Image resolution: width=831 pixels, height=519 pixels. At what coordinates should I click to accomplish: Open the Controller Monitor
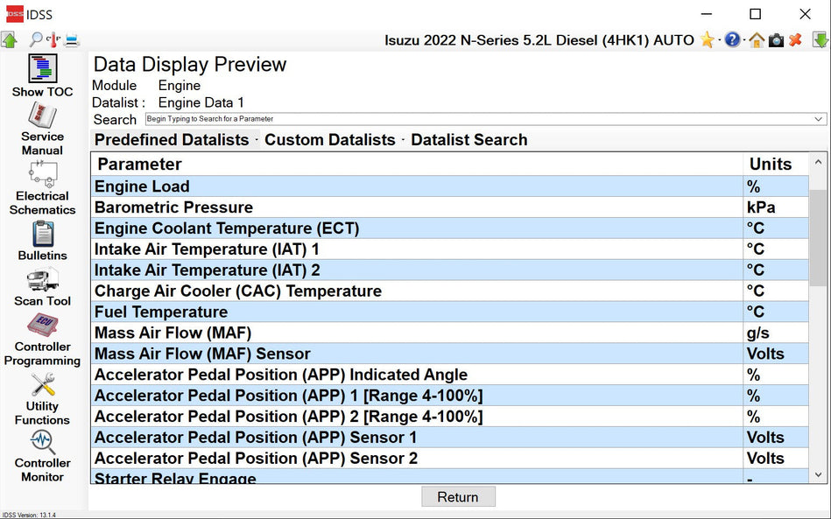pos(42,441)
